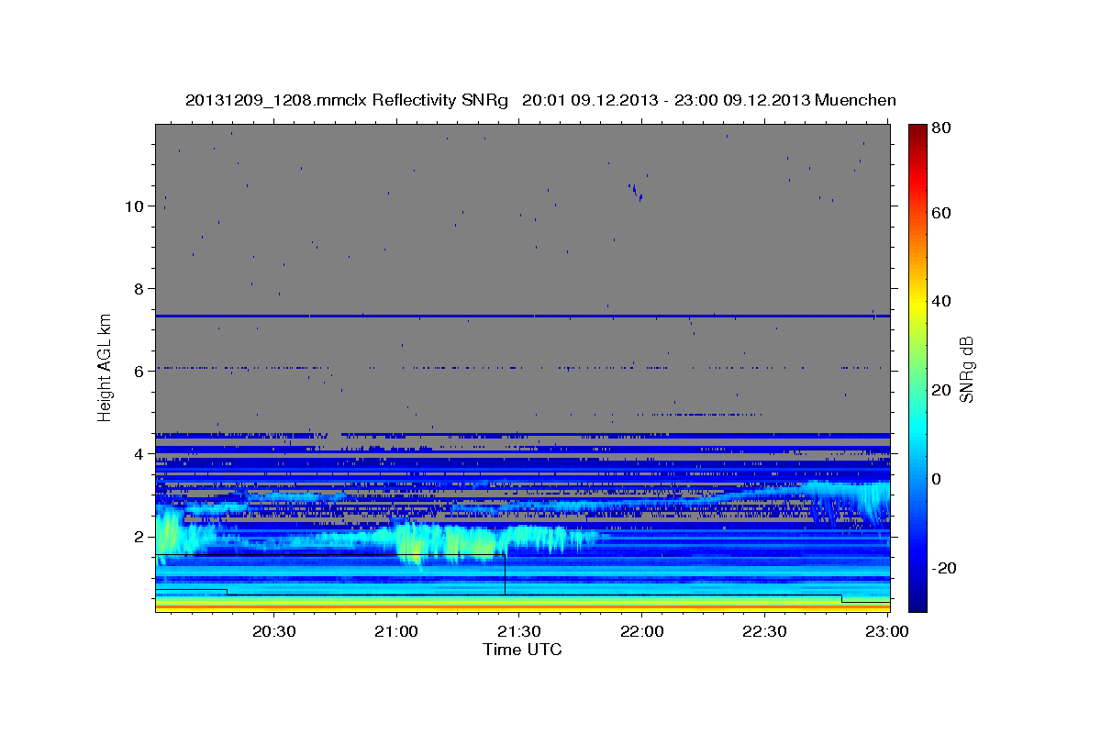Image resolution: width=1101 pixels, height=734 pixels.
Task: Click the height tick label 10
Action: (134, 206)
